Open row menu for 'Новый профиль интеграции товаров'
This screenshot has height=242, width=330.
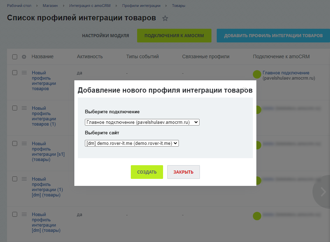pos(24,73)
